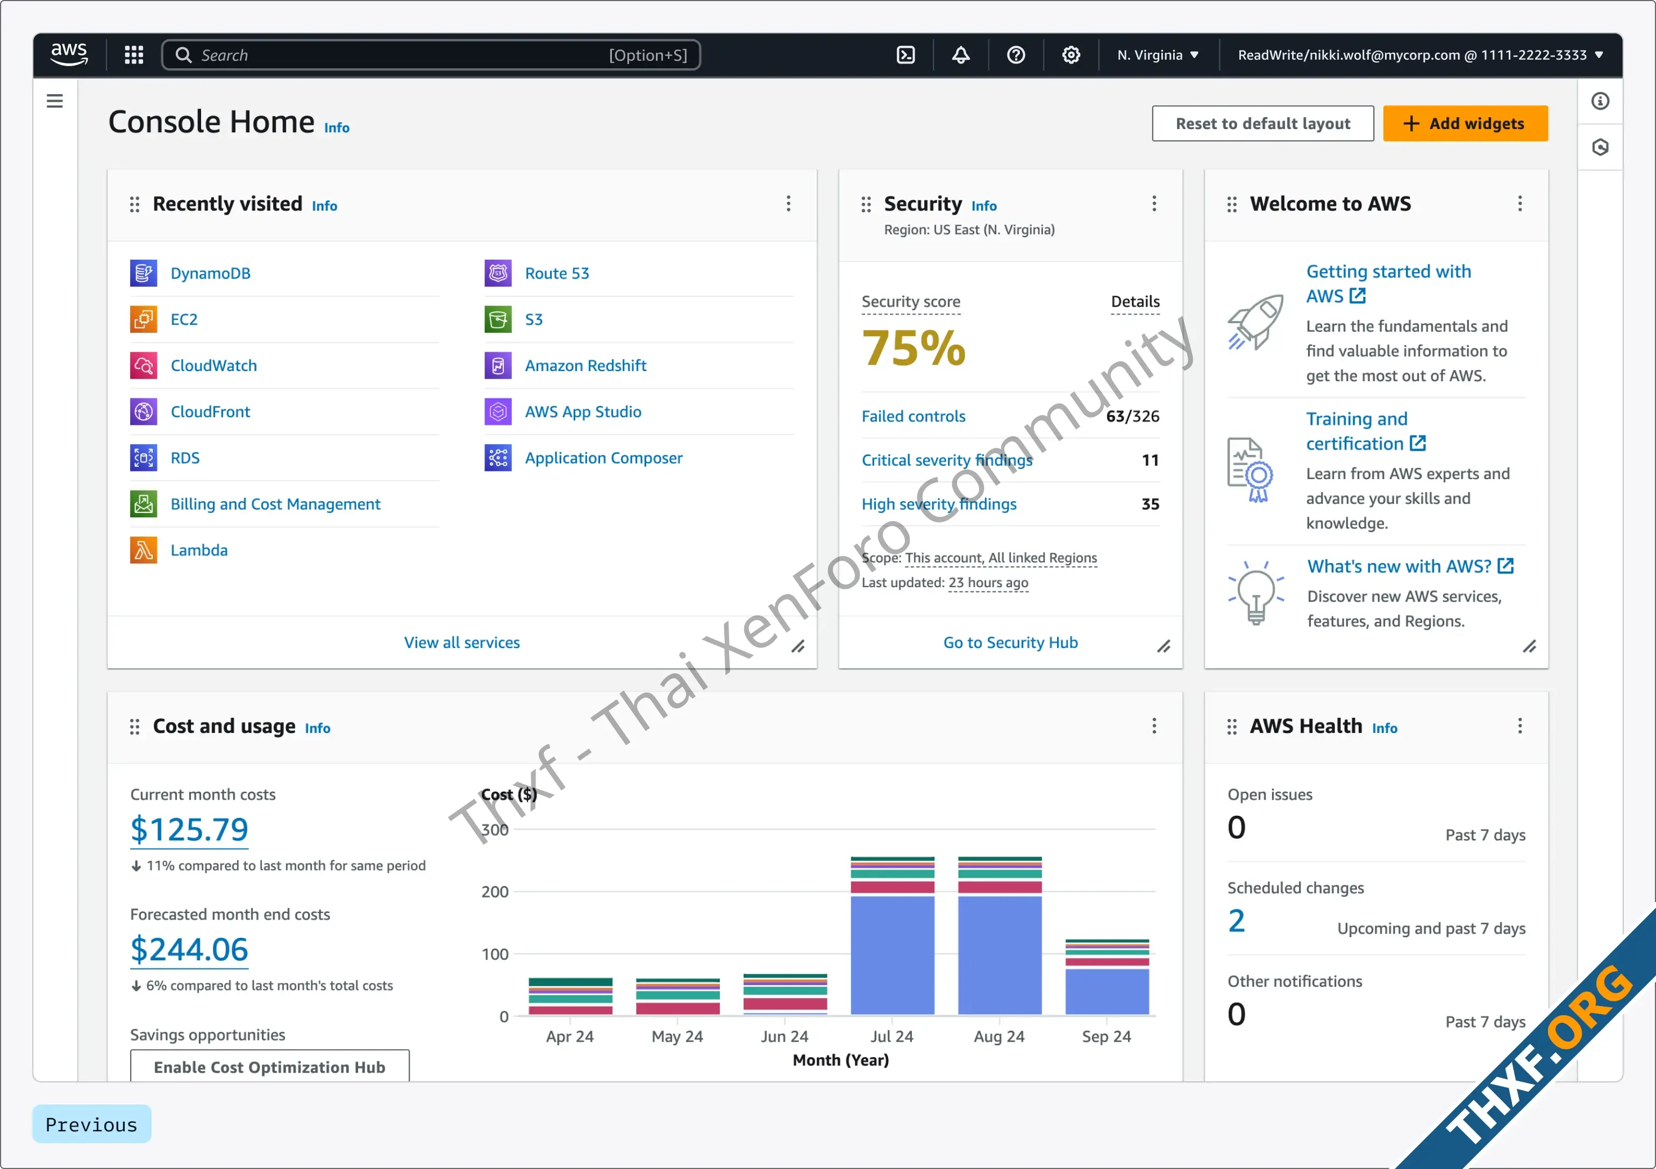Screen dimensions: 1656x1169
Task: Open What's new with AWS link
Action: coord(1410,566)
